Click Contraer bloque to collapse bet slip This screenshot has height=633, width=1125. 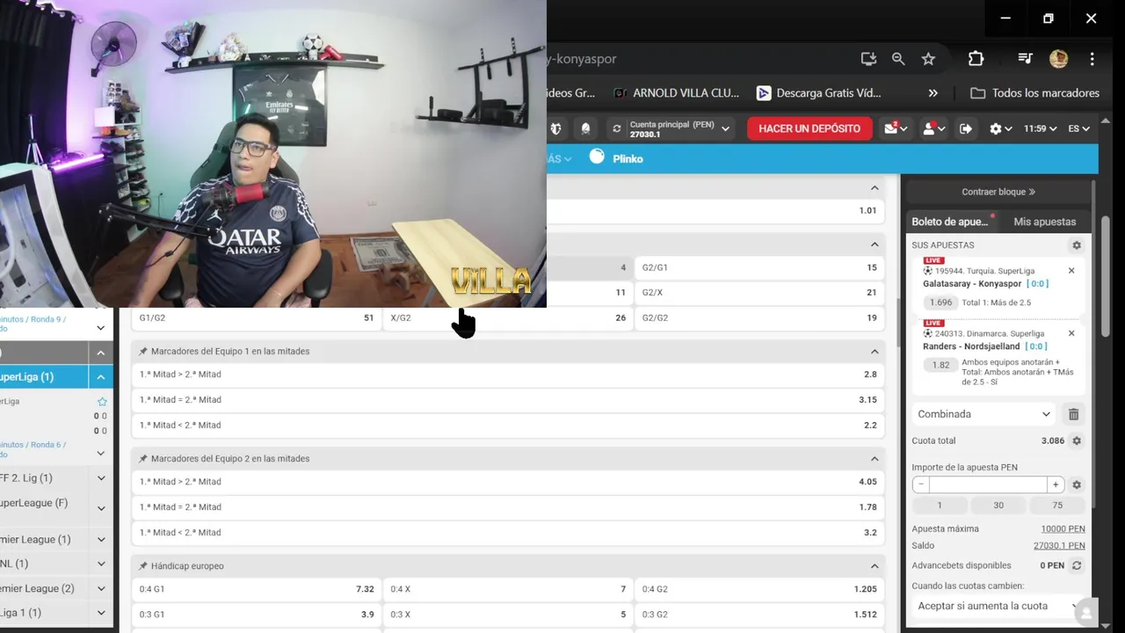998,192
